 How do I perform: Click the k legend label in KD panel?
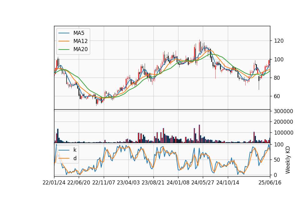[75, 150]
